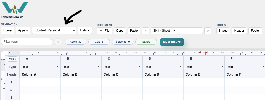Image resolution: width=265 pixels, height=100 pixels.
Task: Click the Column F header cell
Action: [x=245, y=74]
